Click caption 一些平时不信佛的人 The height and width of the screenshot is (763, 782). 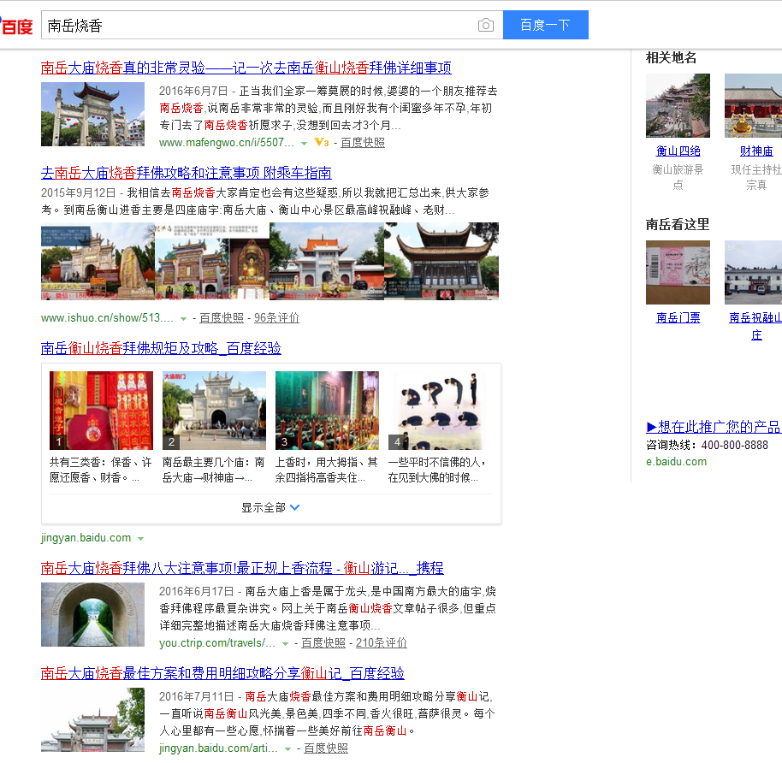coord(437,470)
